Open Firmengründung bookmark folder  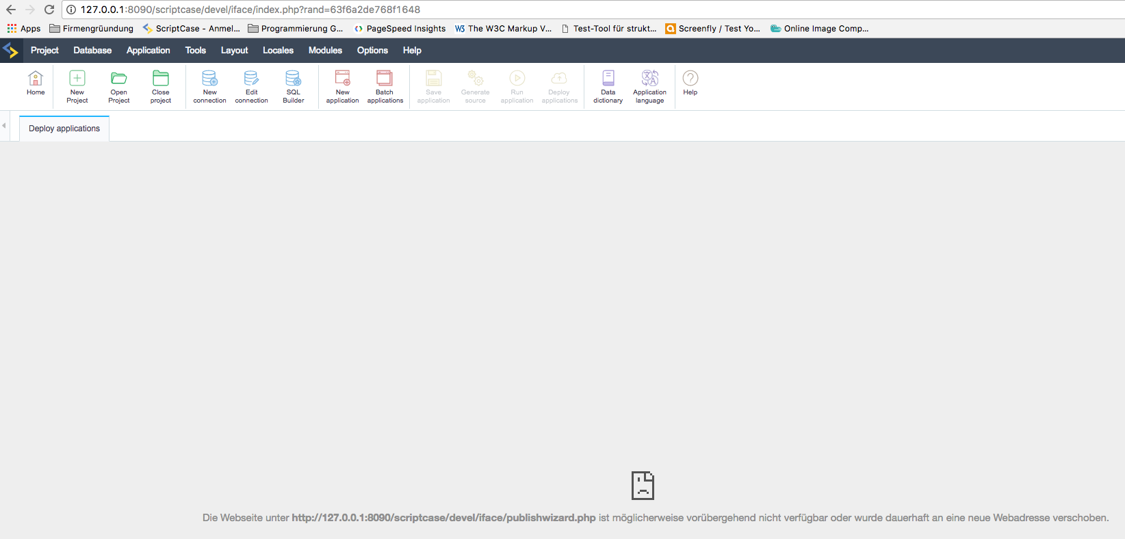point(92,29)
